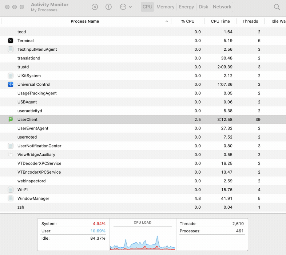Switch to the Network tab

pyautogui.click(x=222, y=7)
